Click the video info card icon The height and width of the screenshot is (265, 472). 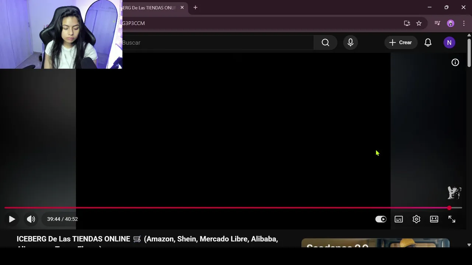pyautogui.click(x=455, y=63)
